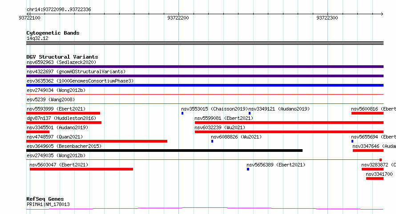The height and width of the screenshot is (214, 396).
Task: Click the 14q32.12 band label
Action: click(x=37, y=38)
